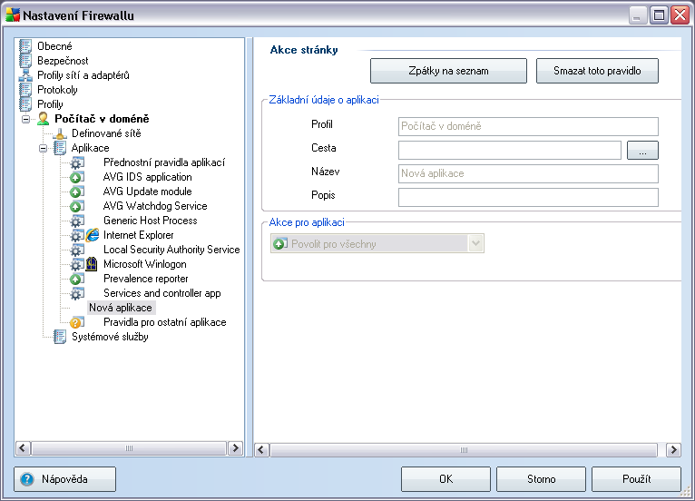695x501 pixels.
Task: Select Generic Host Process rule
Action: tap(151, 221)
